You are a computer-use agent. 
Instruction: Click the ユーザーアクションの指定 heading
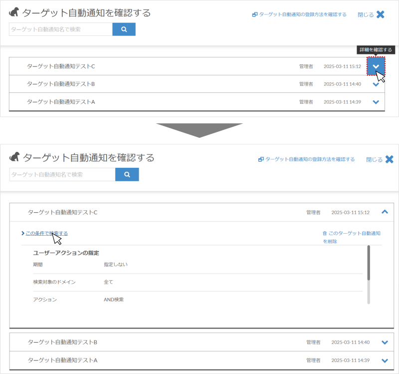click(66, 253)
